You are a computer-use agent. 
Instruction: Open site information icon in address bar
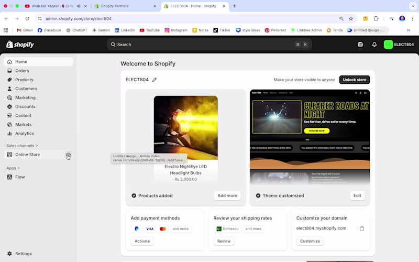(40, 18)
